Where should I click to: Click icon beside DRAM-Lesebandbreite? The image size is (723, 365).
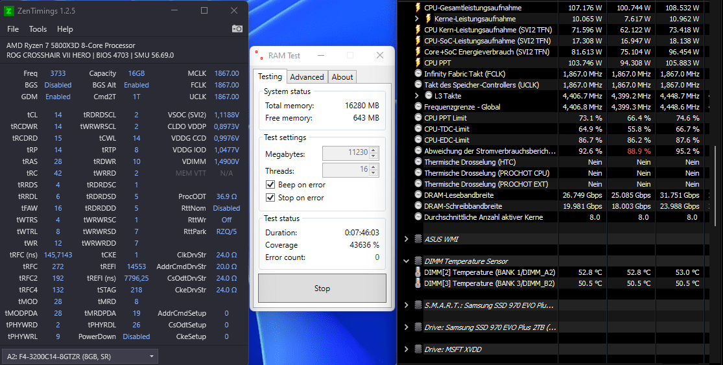pos(418,195)
